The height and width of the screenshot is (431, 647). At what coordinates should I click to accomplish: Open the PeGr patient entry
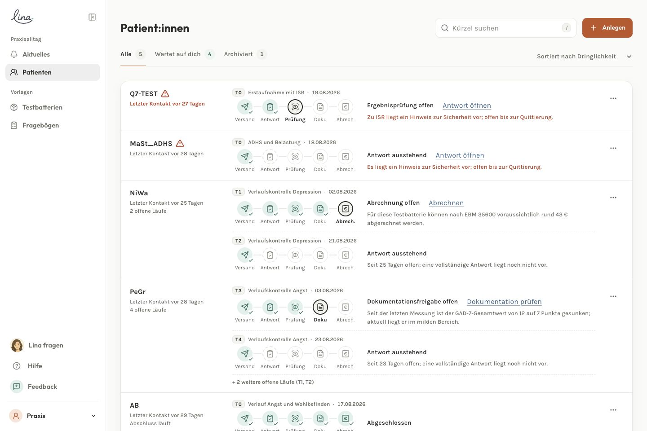(138, 292)
